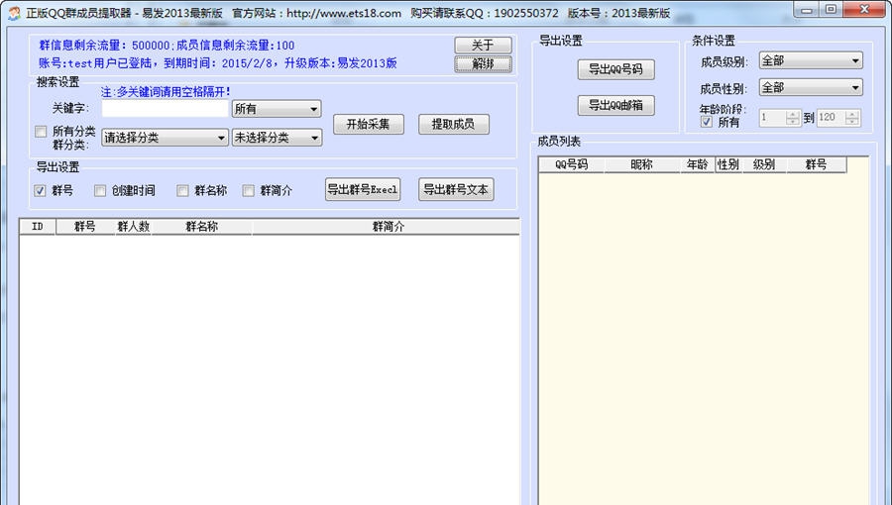
Task: Open the 所有 keyword scope dropdown
Action: (277, 109)
